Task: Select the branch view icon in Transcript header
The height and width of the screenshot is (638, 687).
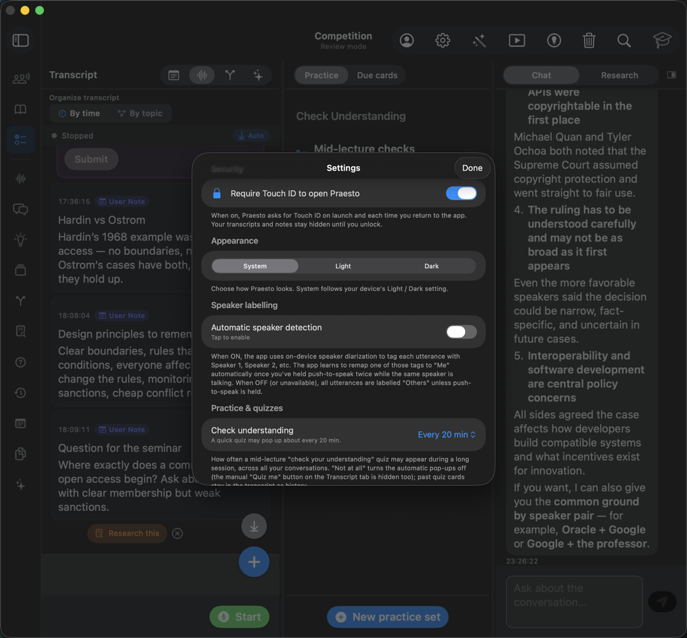Action: (x=230, y=75)
